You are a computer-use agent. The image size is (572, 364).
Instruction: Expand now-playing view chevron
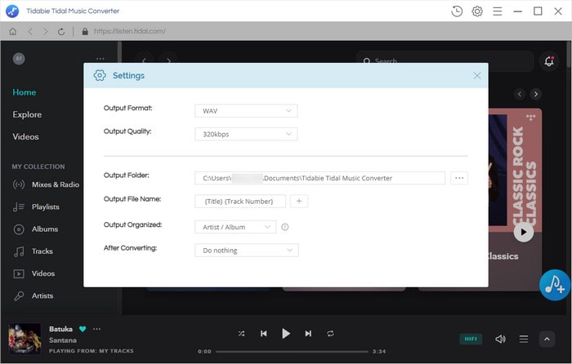click(x=547, y=340)
